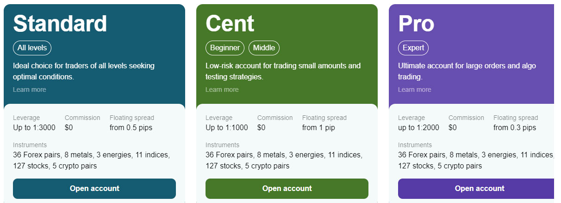Click the Low-risk account description text
Screen dimensions: 561x203
click(x=283, y=72)
